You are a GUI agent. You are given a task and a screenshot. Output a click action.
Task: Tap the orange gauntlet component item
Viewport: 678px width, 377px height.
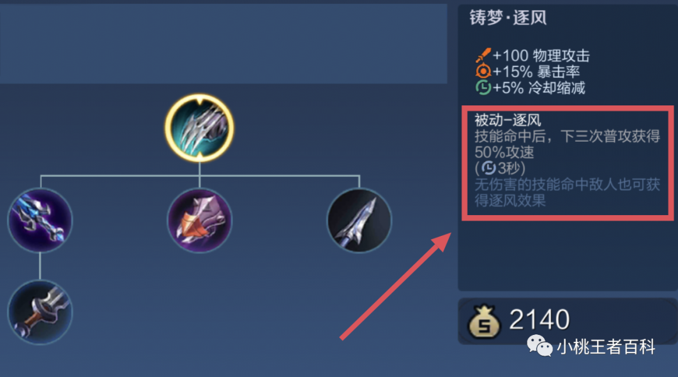[x=200, y=220]
